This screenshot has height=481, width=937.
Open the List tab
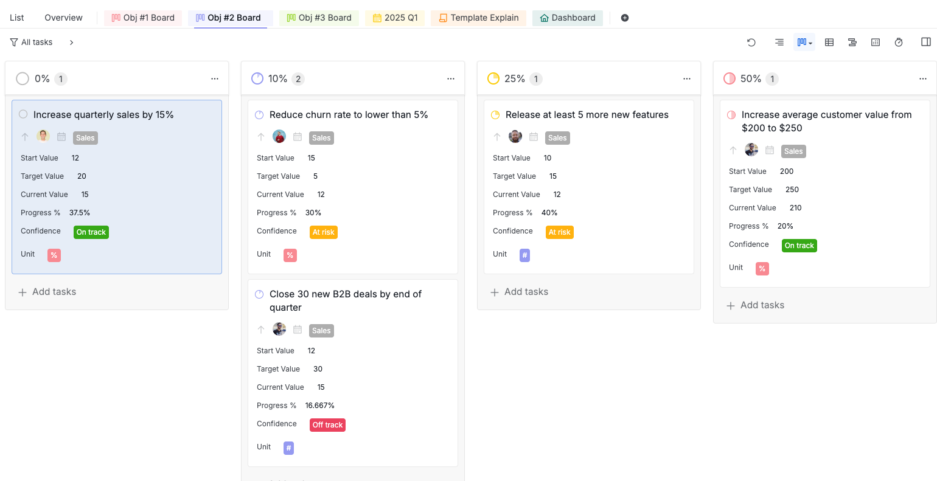17,18
